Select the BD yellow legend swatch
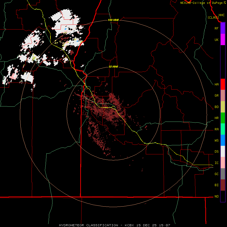 [x=223, y=107]
